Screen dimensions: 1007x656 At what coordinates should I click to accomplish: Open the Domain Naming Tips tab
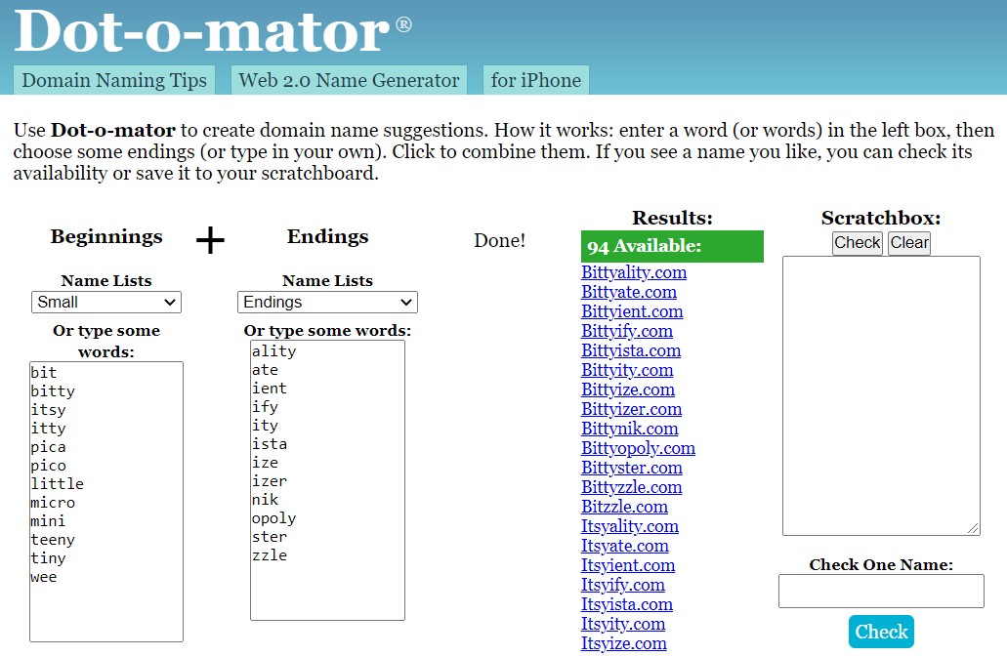tap(114, 80)
